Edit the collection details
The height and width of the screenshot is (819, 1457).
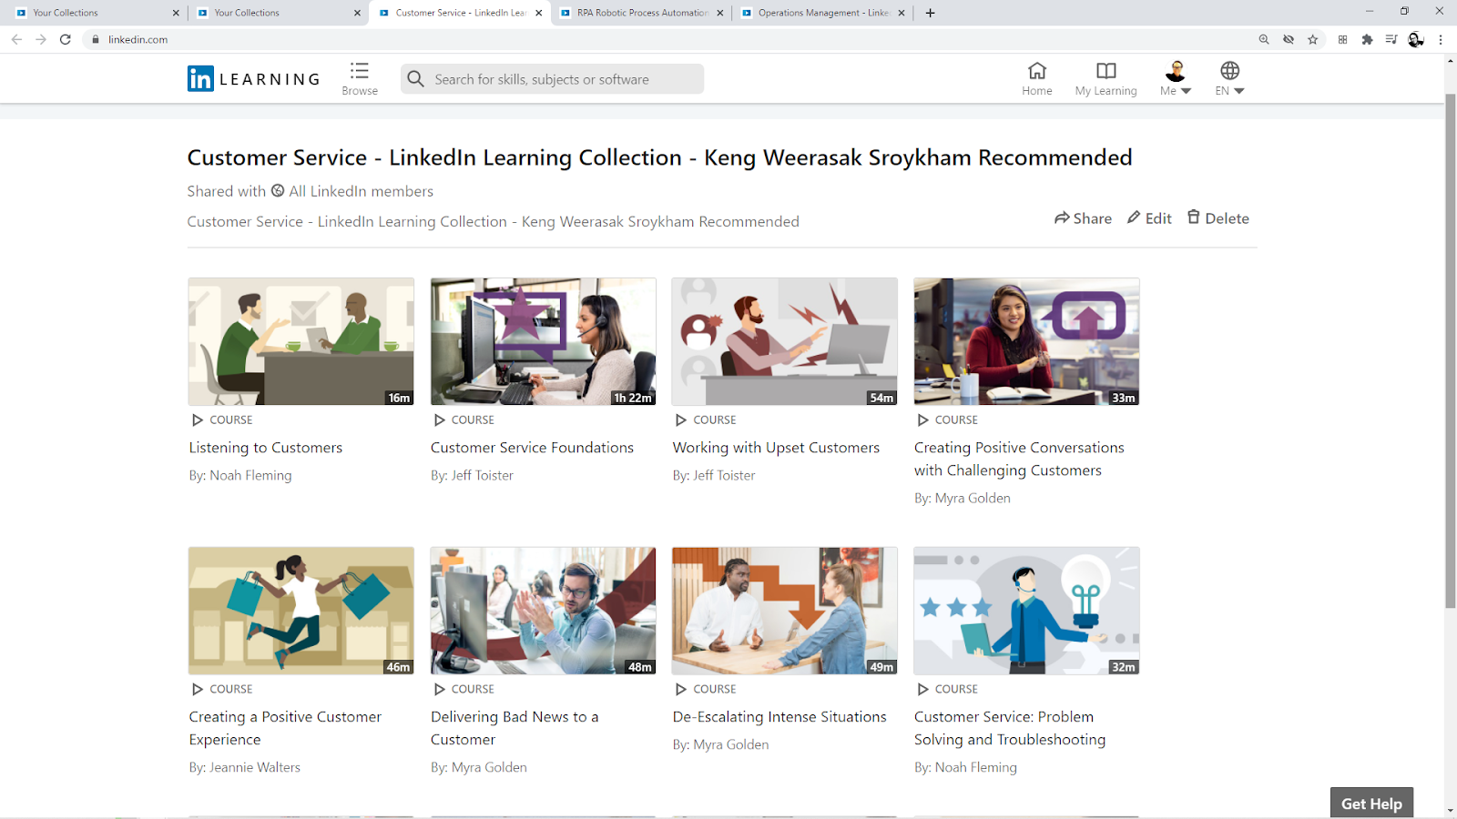click(1149, 218)
